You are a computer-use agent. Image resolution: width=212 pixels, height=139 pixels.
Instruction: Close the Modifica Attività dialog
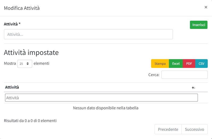206,7
